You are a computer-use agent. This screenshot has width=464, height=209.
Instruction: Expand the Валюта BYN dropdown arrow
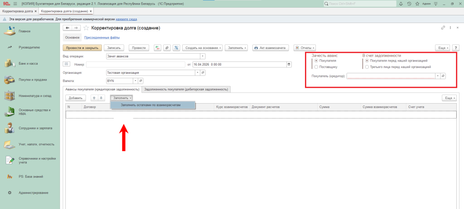[135, 81]
